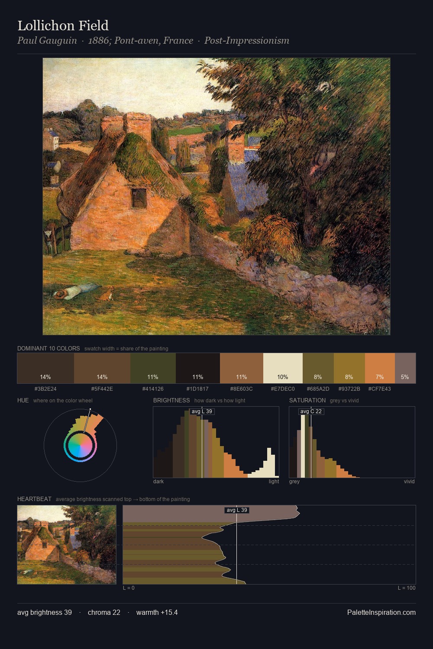The width and height of the screenshot is (433, 649).
Task: Click the 'warmth +15.4' footer stat
Action: 157,612
